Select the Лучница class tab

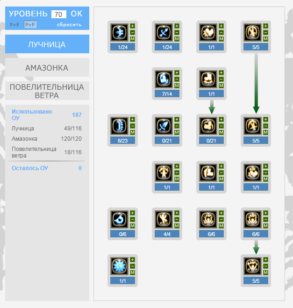(47, 44)
